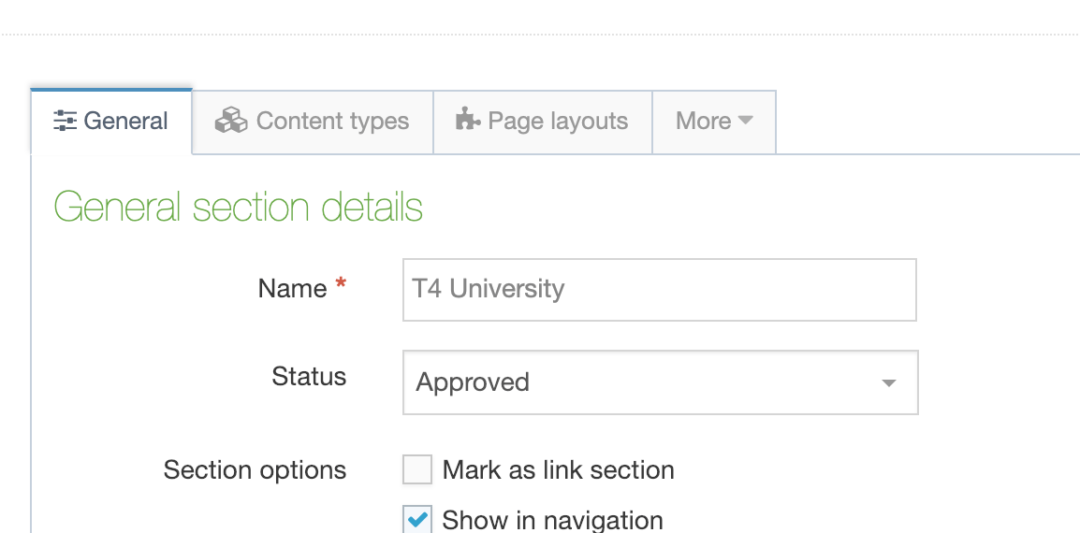The height and width of the screenshot is (533, 1080).
Task: Expand the More tab menu
Action: (714, 122)
